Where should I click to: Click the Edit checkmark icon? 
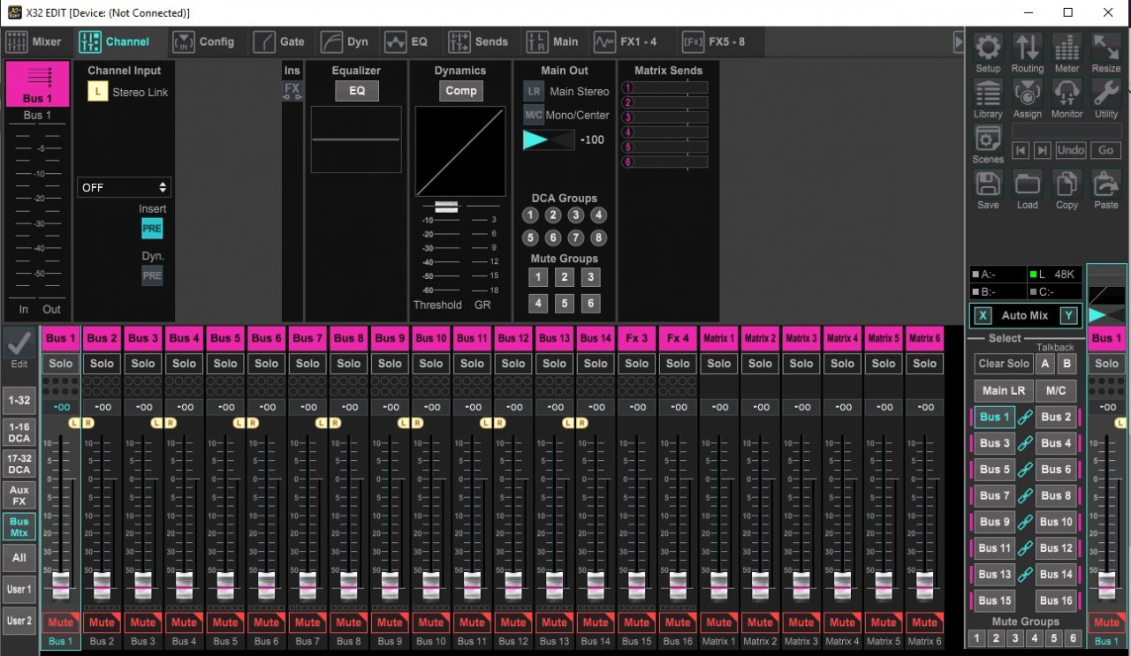(x=19, y=343)
